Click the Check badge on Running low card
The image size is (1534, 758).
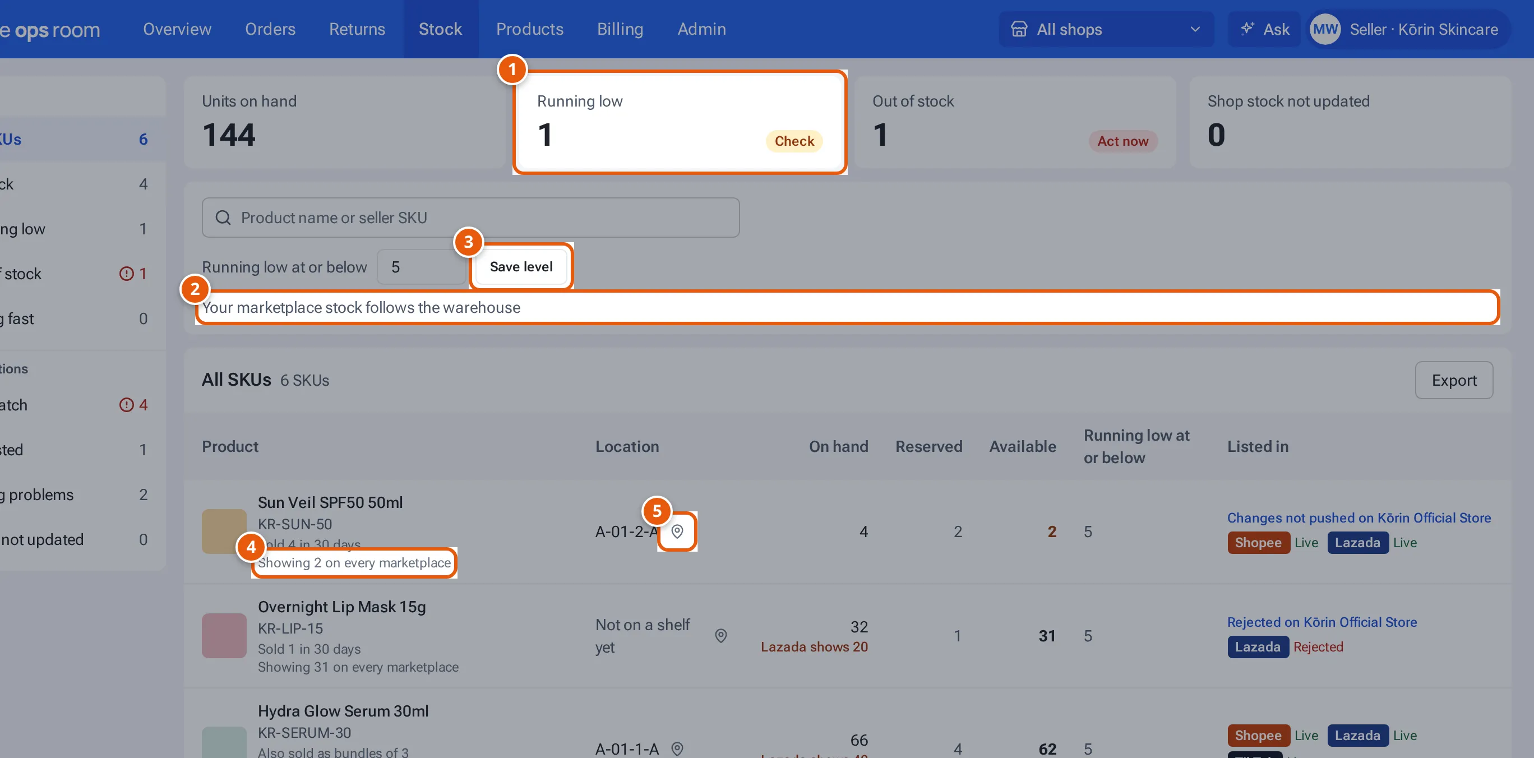tap(794, 141)
